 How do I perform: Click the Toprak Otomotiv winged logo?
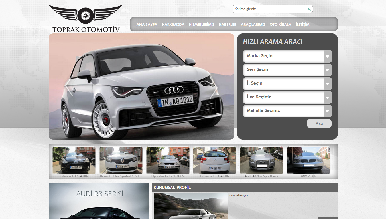[85, 18]
